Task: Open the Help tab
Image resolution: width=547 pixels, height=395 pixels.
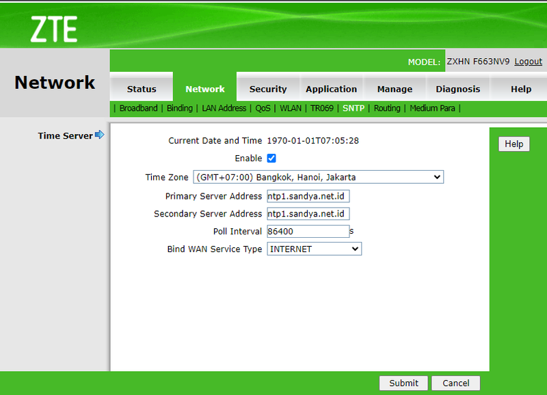Action: click(x=520, y=89)
